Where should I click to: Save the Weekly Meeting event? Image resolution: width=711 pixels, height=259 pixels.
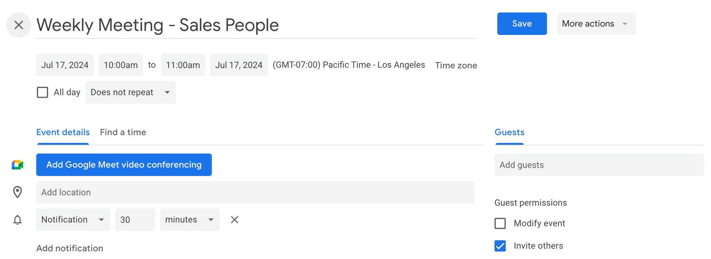(x=522, y=23)
